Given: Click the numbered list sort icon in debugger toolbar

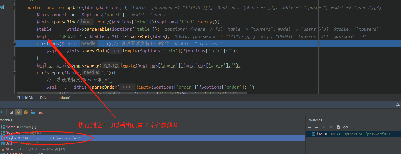Looking at the screenshot, I should 33,112.
